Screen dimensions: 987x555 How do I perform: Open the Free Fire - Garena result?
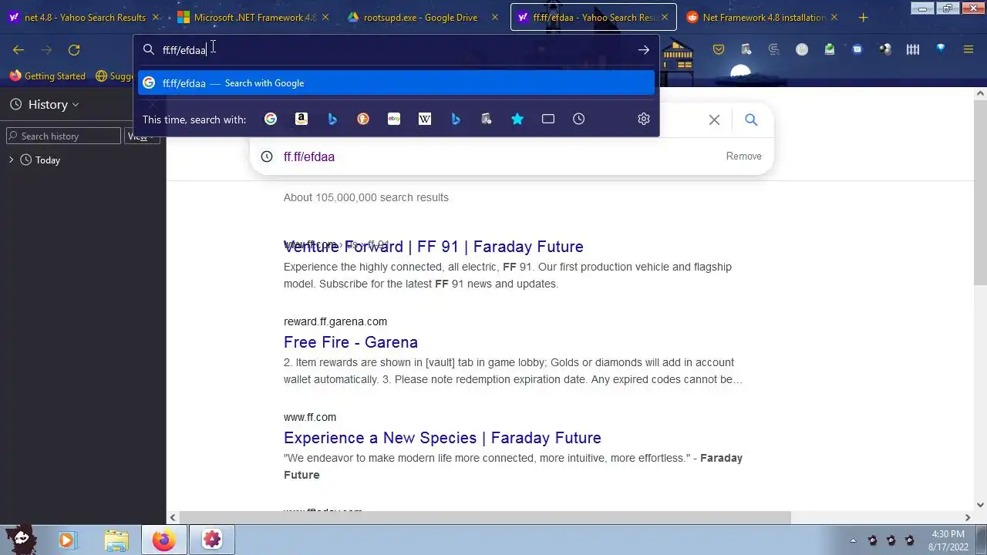[x=351, y=342]
